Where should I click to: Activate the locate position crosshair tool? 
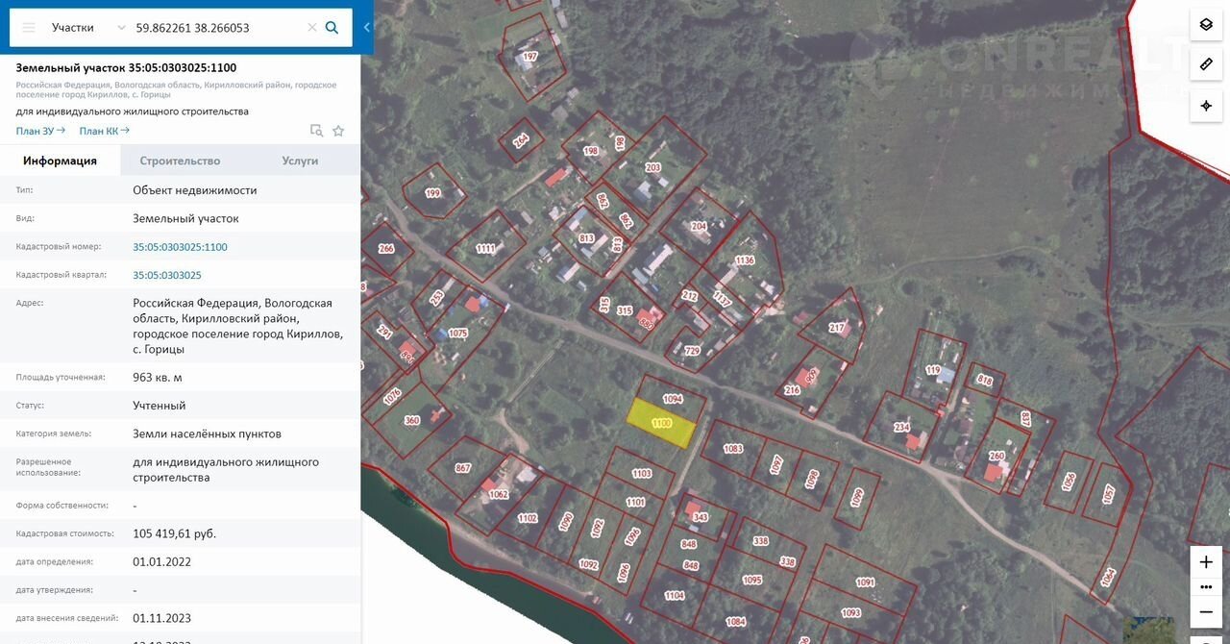tap(1206, 105)
